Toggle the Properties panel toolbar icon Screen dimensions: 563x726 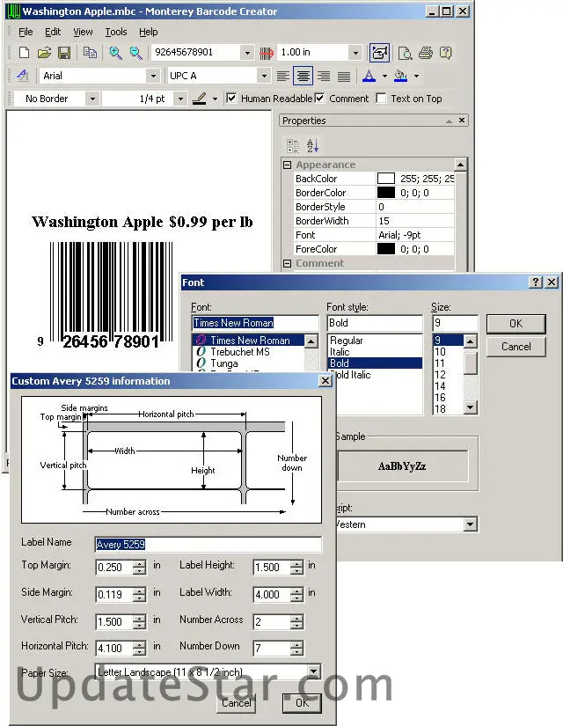[x=379, y=53]
